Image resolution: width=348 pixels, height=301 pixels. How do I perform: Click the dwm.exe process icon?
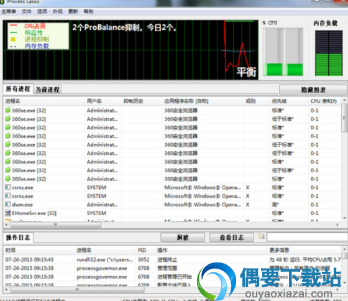point(7,205)
